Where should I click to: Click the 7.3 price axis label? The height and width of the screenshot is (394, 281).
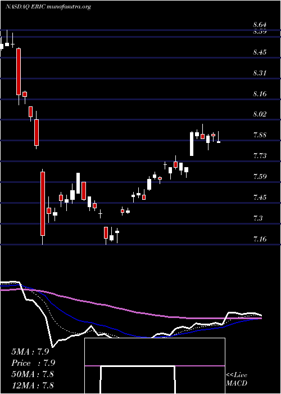[257, 218]
